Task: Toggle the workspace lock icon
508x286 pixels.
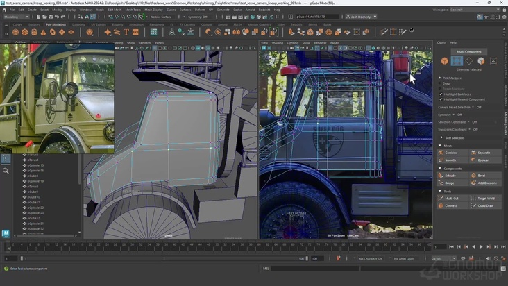Action: [x=505, y=10]
